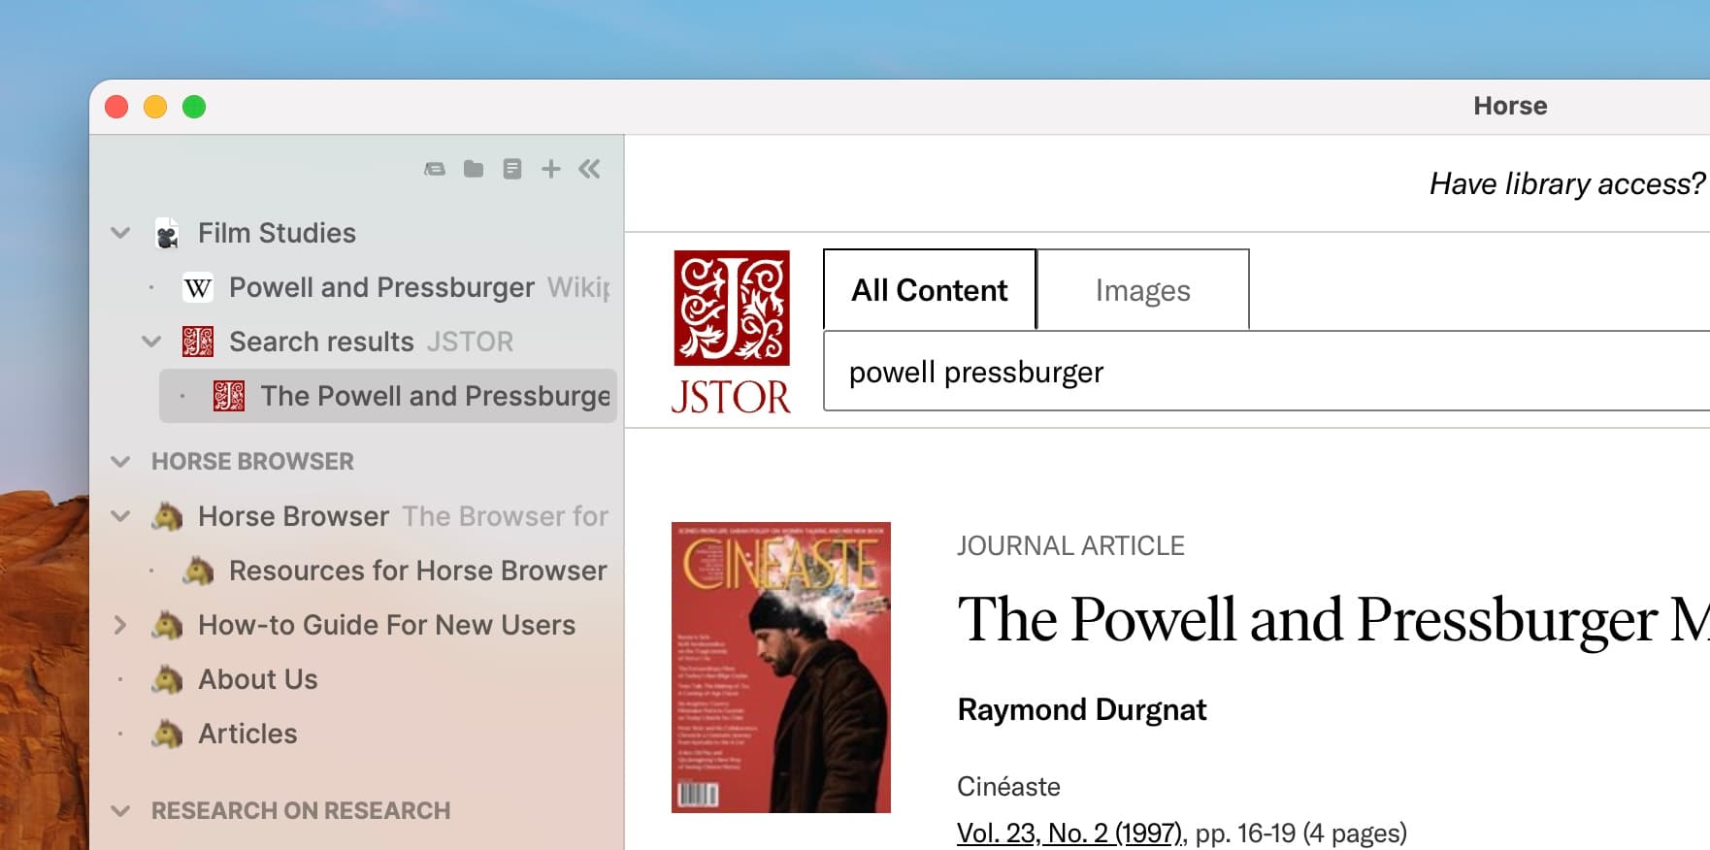The width and height of the screenshot is (1710, 850).
Task: Click the Film Studies camera icon
Action: coord(167,234)
